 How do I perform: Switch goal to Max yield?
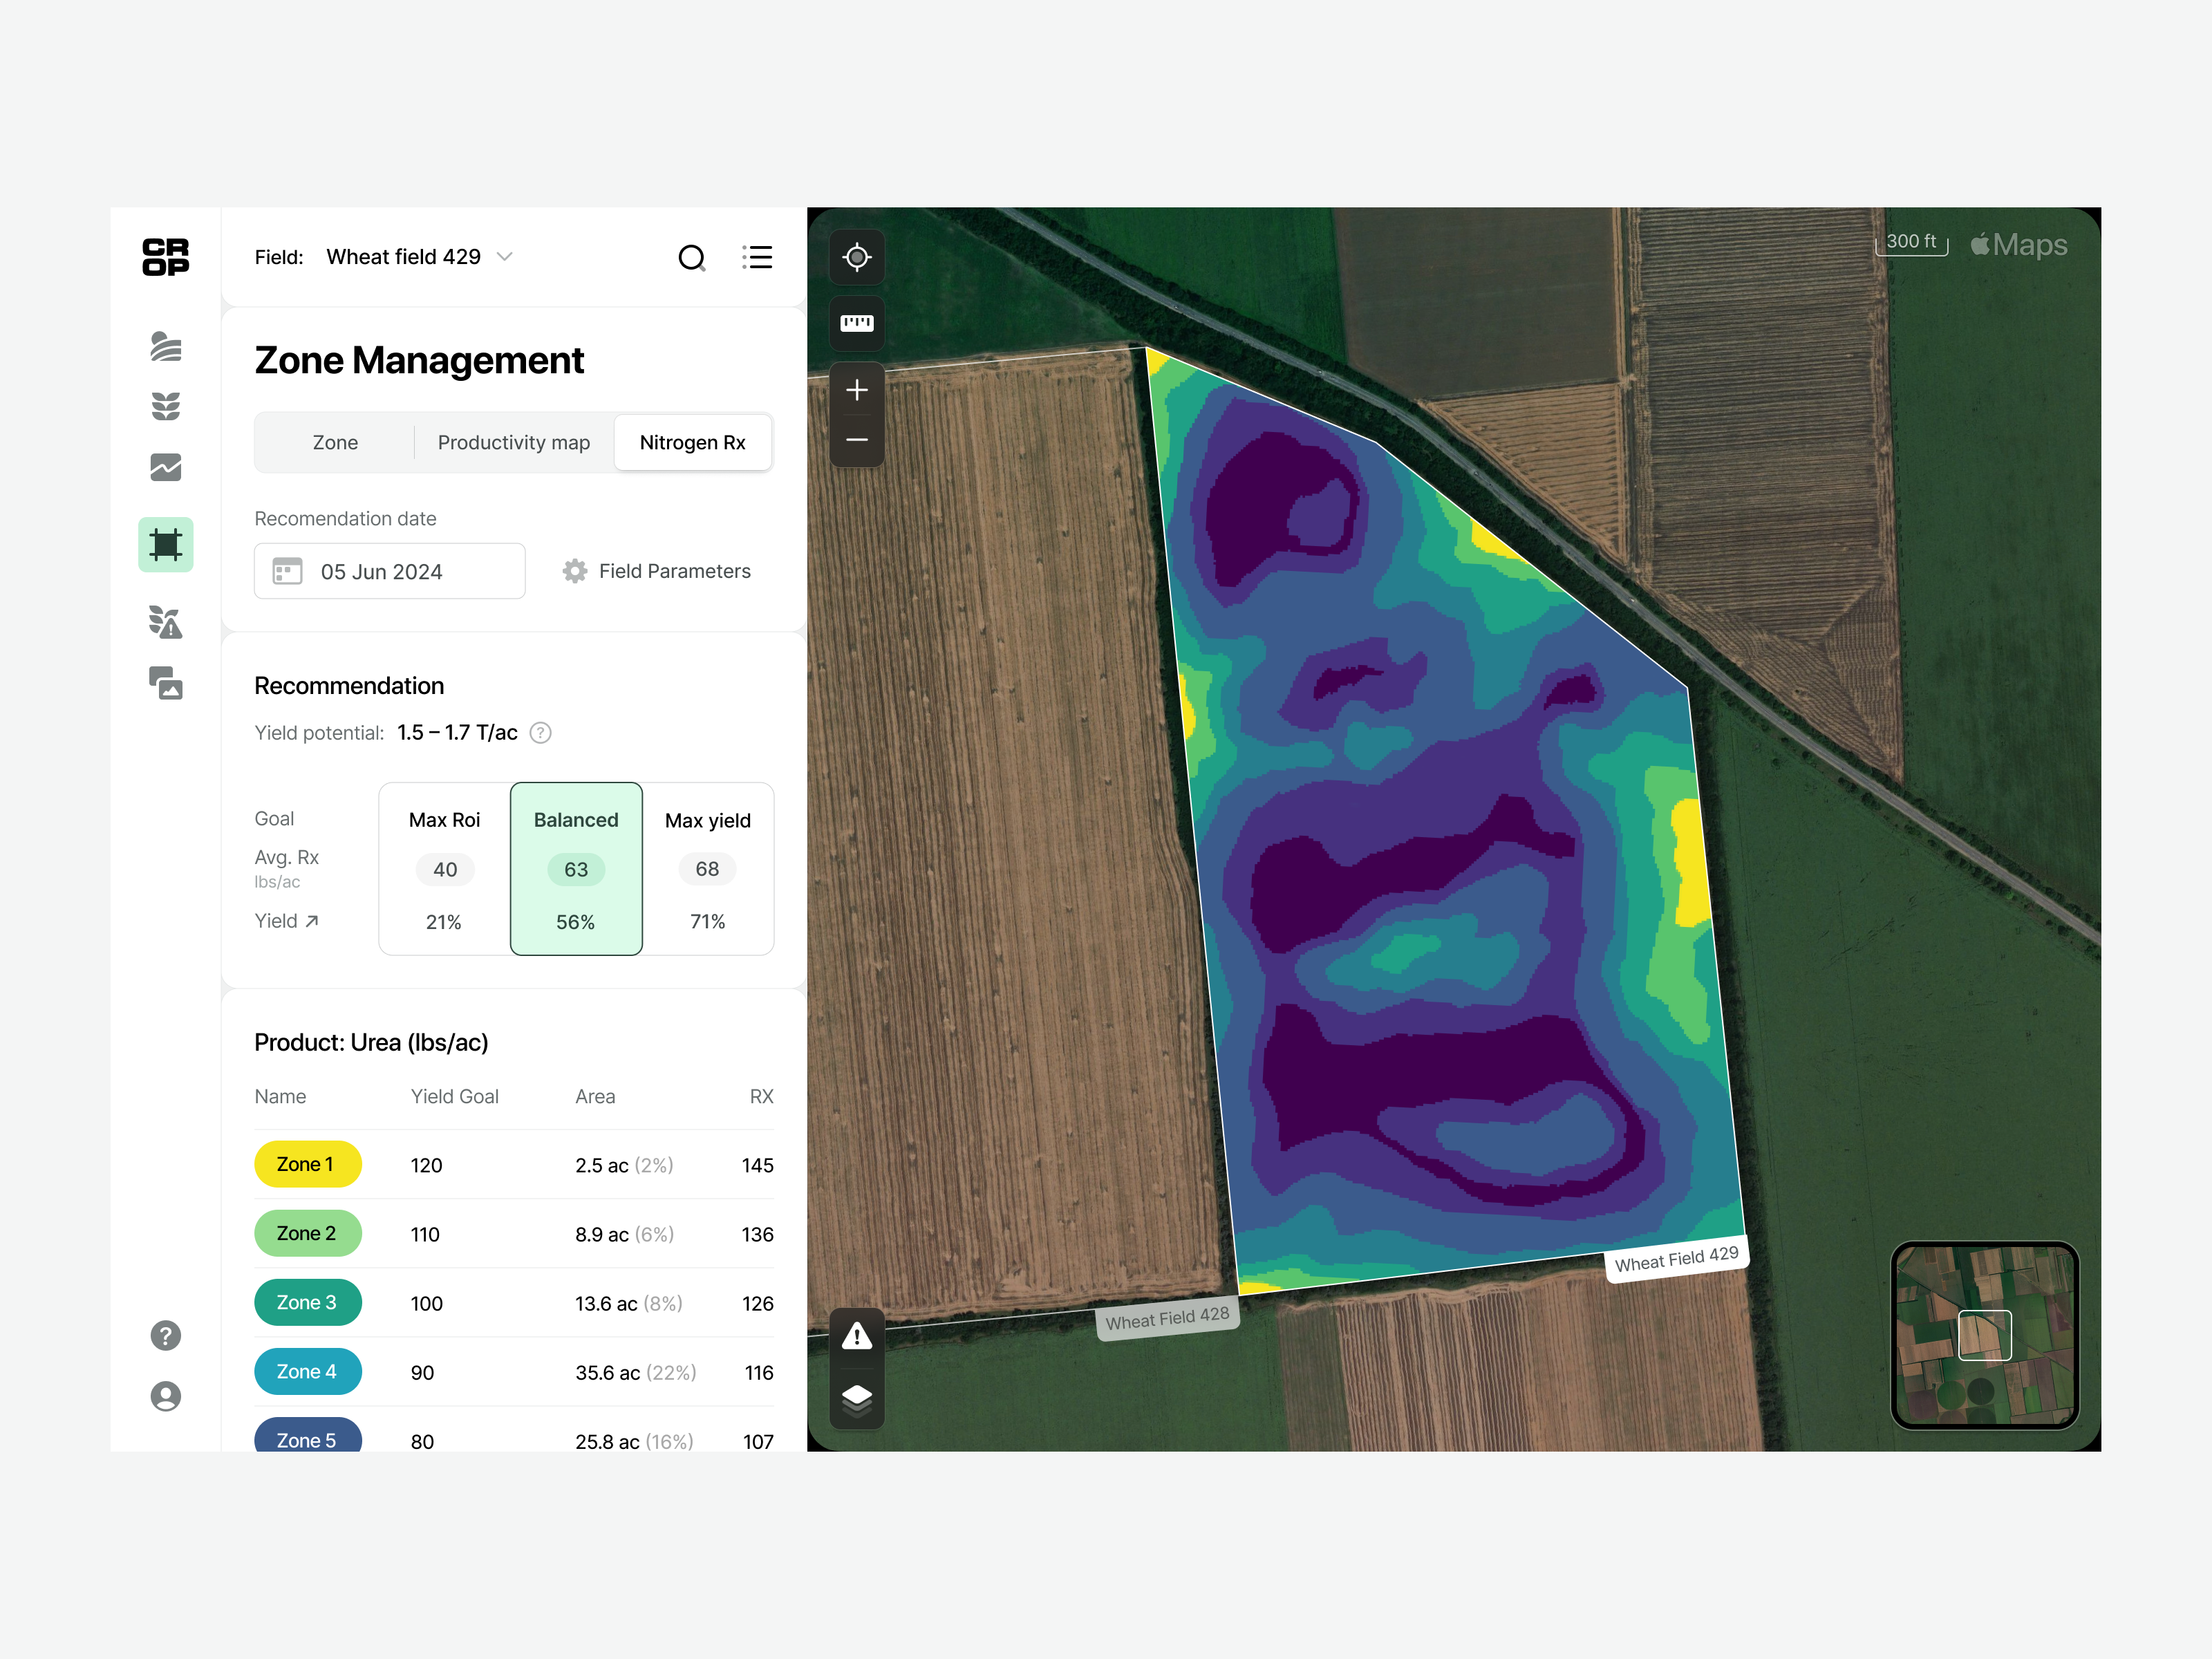[x=707, y=868]
